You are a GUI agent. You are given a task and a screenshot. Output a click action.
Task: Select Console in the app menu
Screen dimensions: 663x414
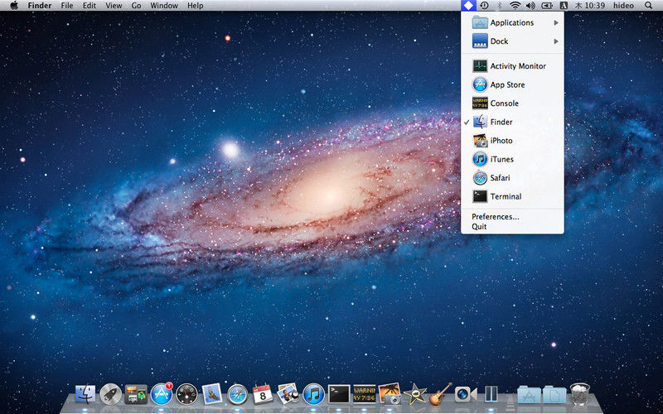[504, 103]
